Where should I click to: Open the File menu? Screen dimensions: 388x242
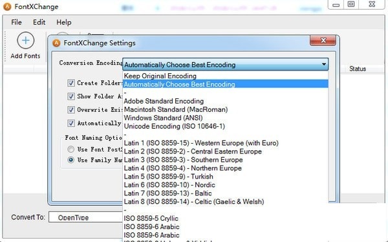[x=16, y=22]
